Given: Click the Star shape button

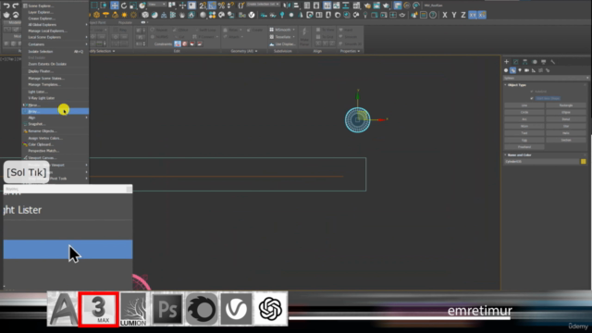Looking at the screenshot, I should pos(566,126).
